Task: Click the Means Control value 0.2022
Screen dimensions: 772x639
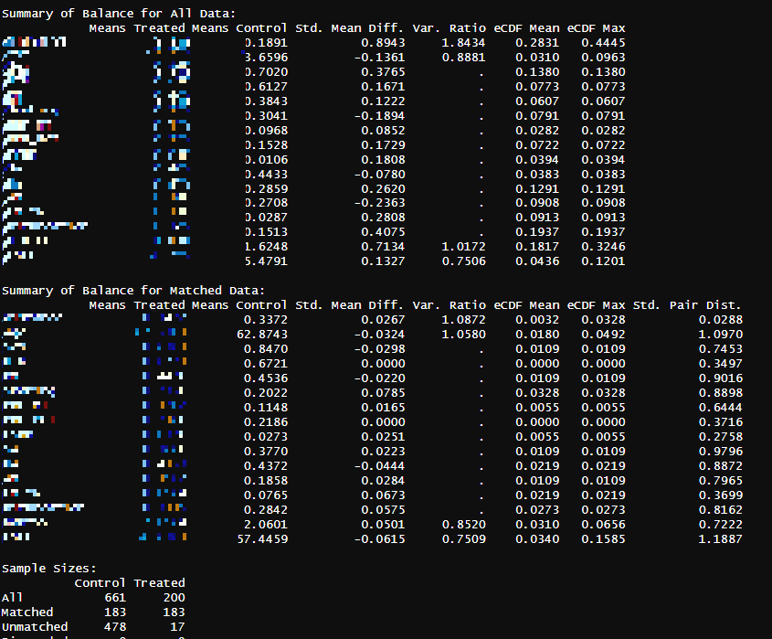Action: [x=266, y=393]
